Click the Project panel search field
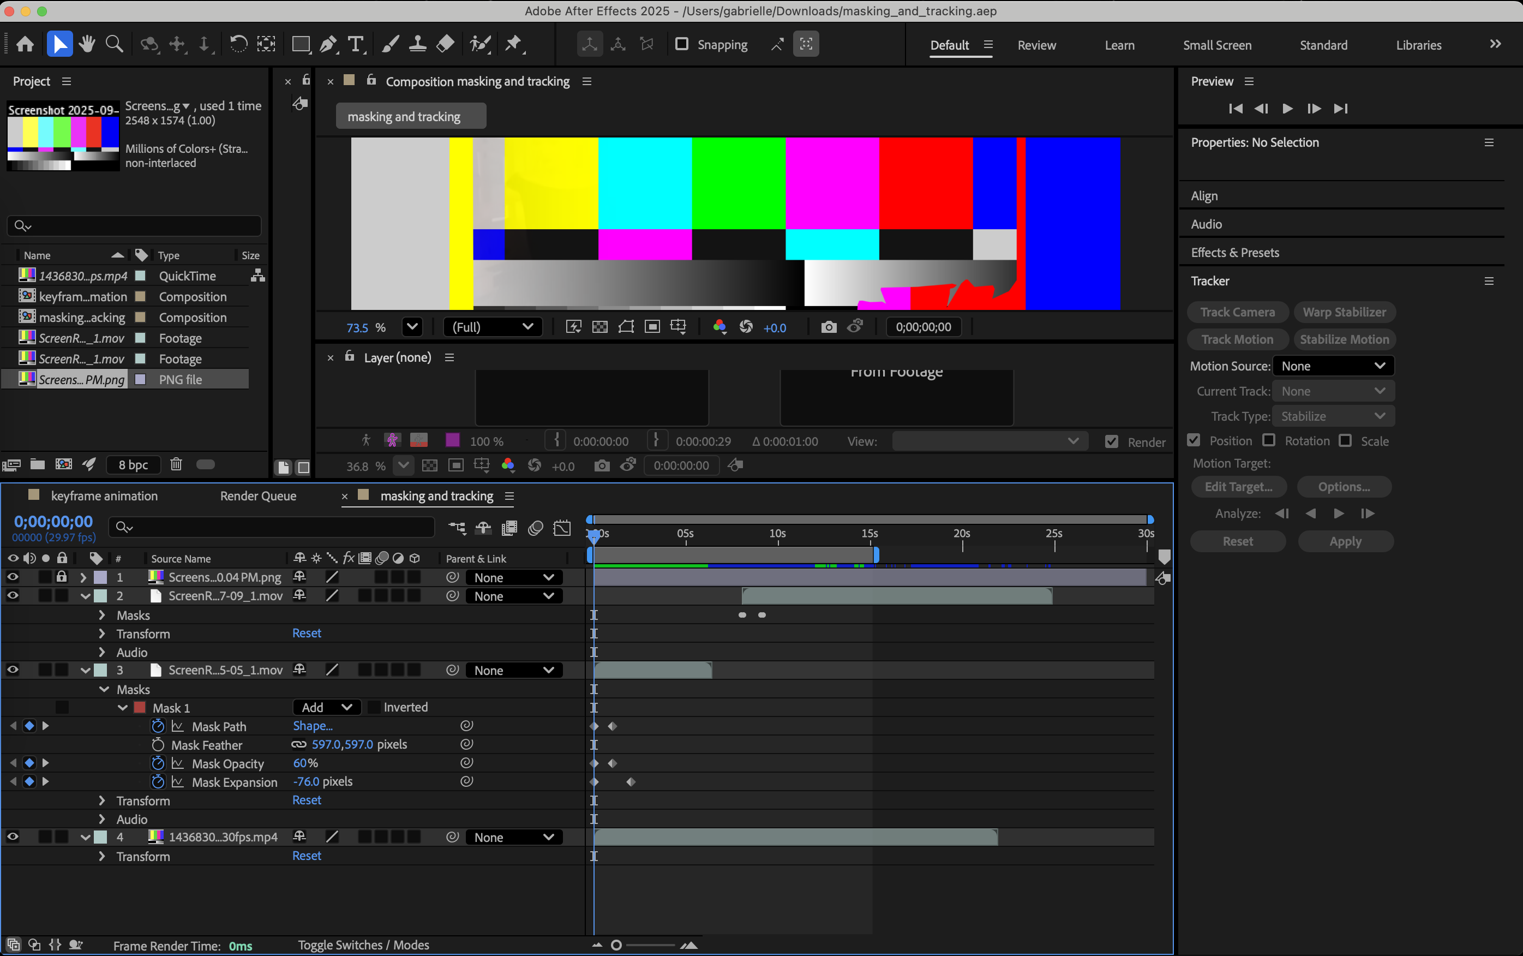The width and height of the screenshot is (1523, 956). pyautogui.click(x=134, y=226)
